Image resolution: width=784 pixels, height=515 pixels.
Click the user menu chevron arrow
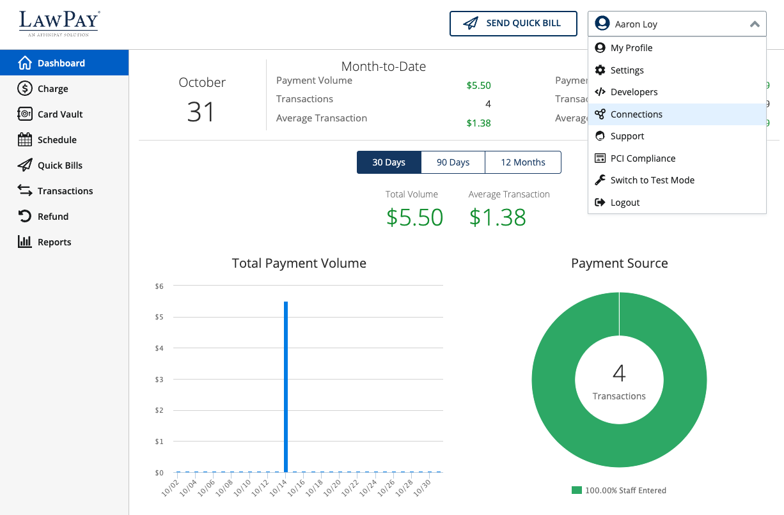click(x=755, y=24)
